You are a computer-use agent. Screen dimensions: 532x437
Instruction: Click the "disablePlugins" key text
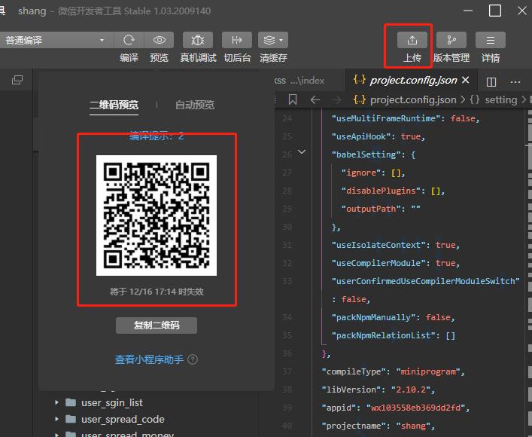(381, 191)
